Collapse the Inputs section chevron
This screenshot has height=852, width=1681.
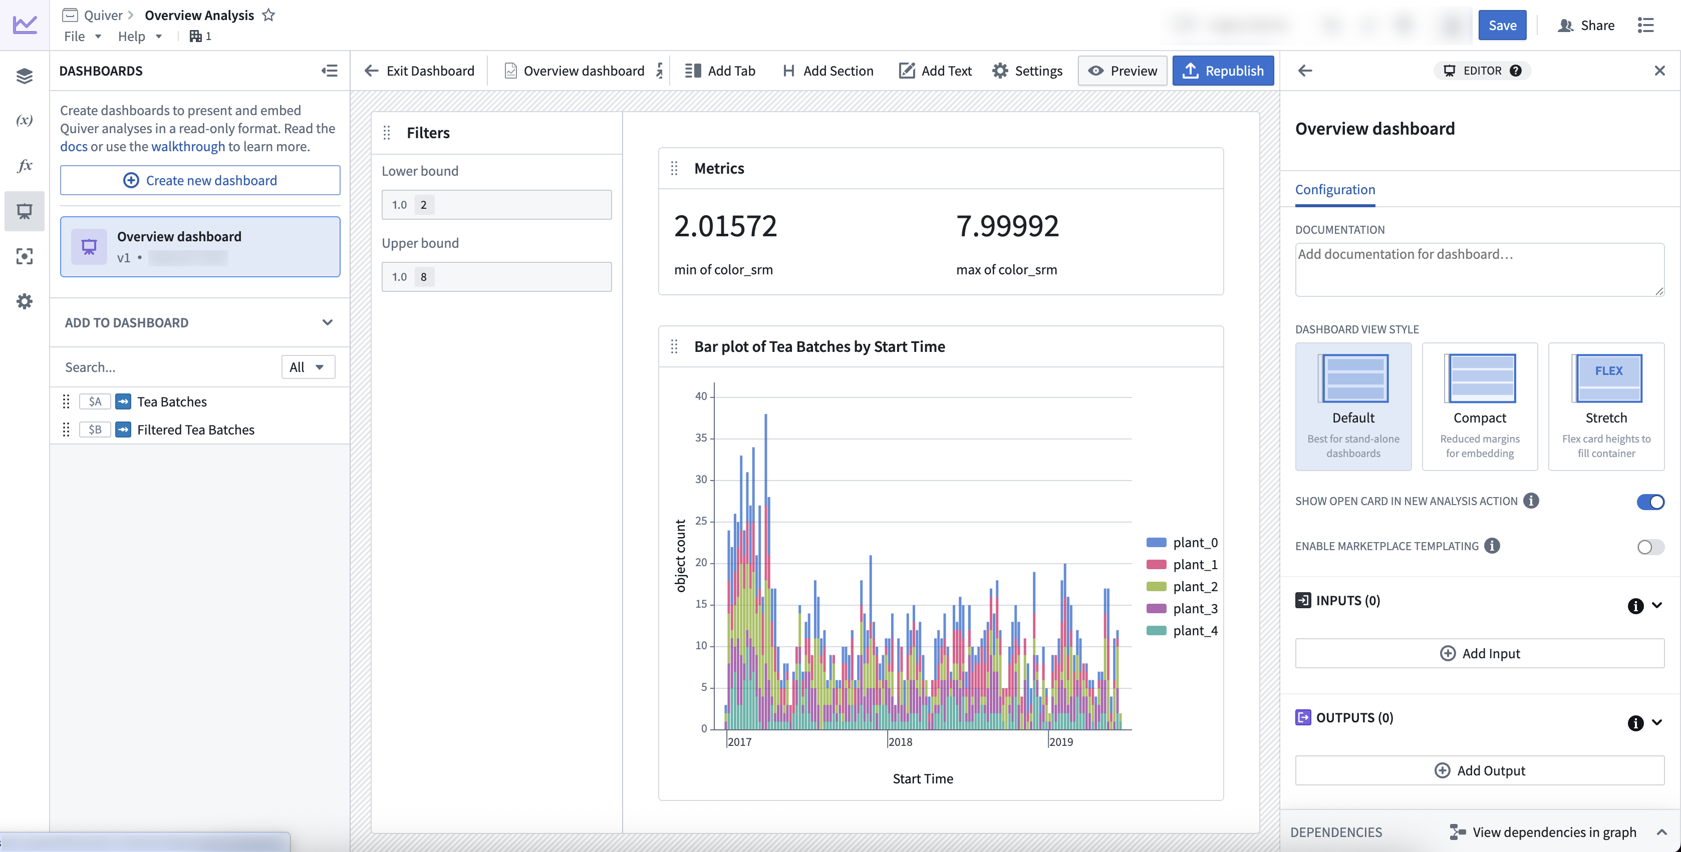1656,605
